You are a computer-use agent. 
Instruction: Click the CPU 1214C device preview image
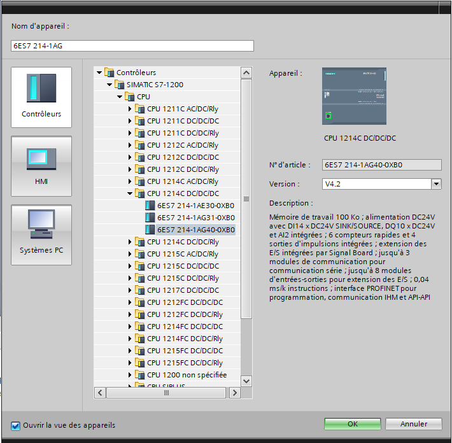pos(354,96)
